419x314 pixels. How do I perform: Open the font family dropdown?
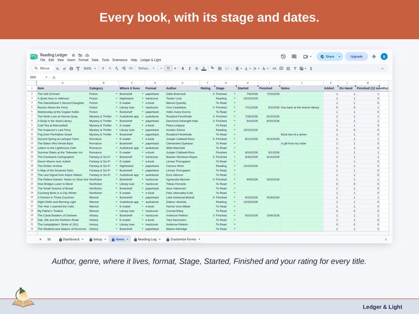(x=146, y=68)
